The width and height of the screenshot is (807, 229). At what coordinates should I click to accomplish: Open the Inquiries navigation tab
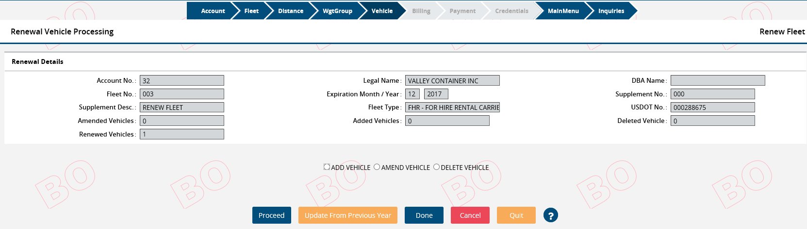click(x=611, y=11)
